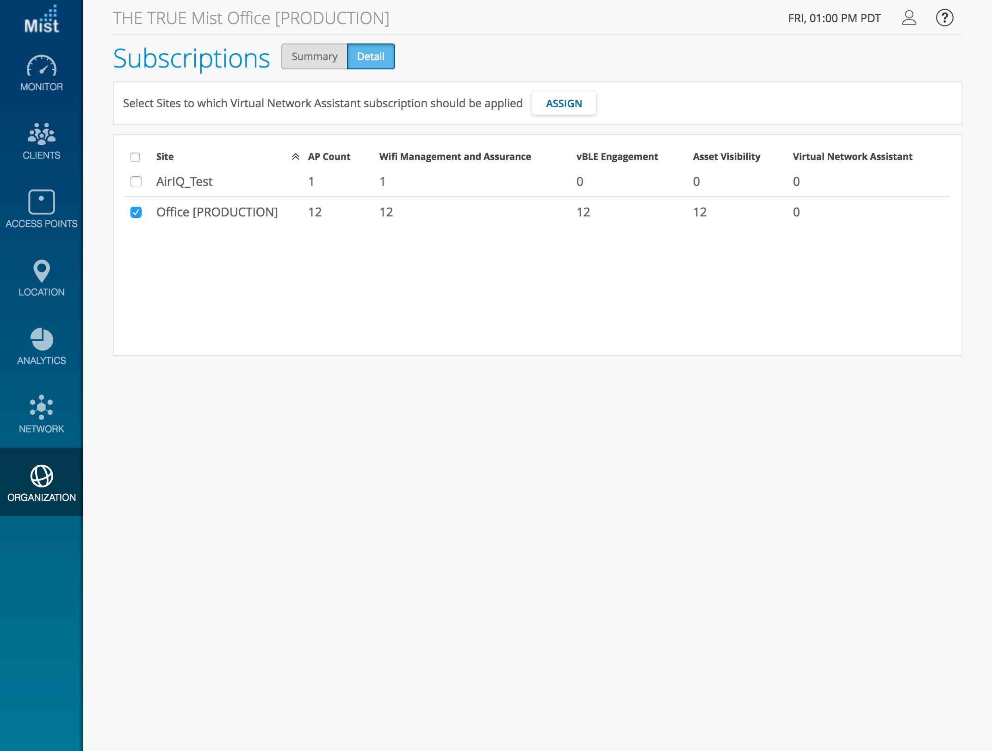The width and height of the screenshot is (992, 751).
Task: Open the Network section in sidebar
Action: [x=42, y=415]
